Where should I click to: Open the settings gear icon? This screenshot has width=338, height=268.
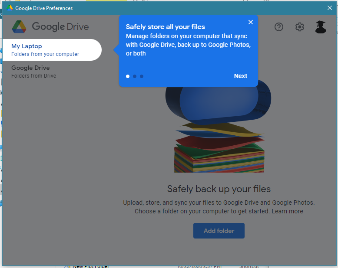(x=300, y=27)
